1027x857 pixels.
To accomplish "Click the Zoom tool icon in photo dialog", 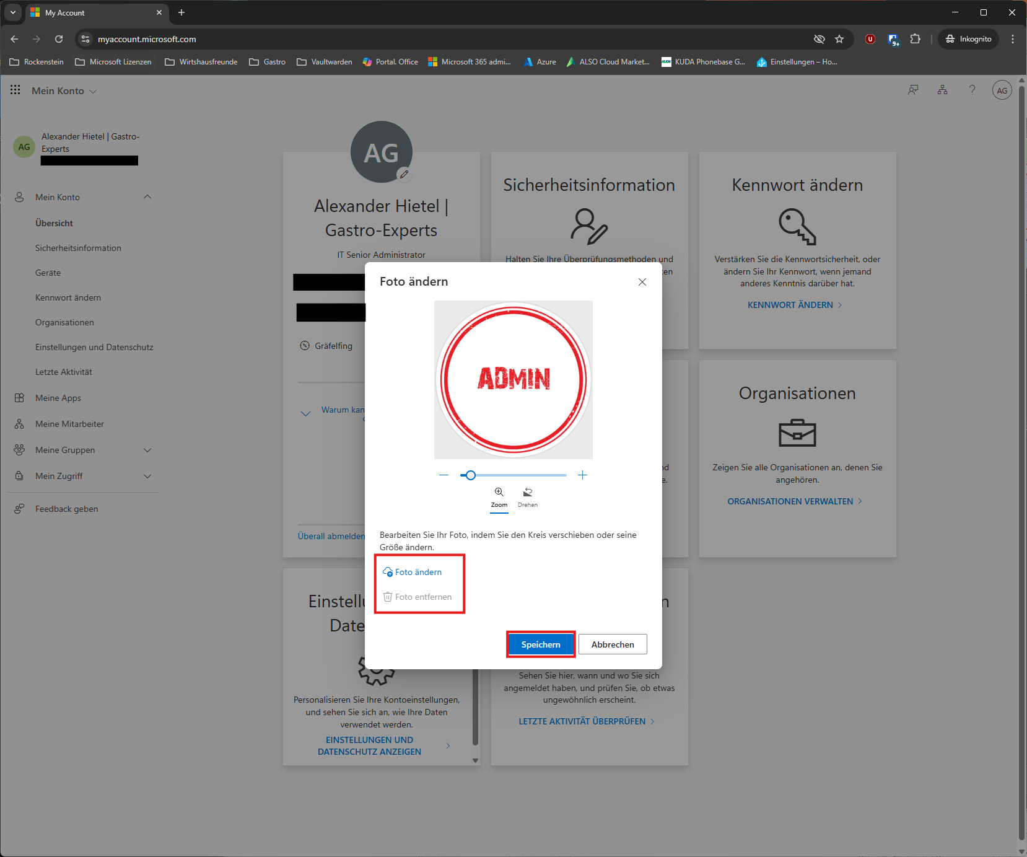I will tap(499, 492).
